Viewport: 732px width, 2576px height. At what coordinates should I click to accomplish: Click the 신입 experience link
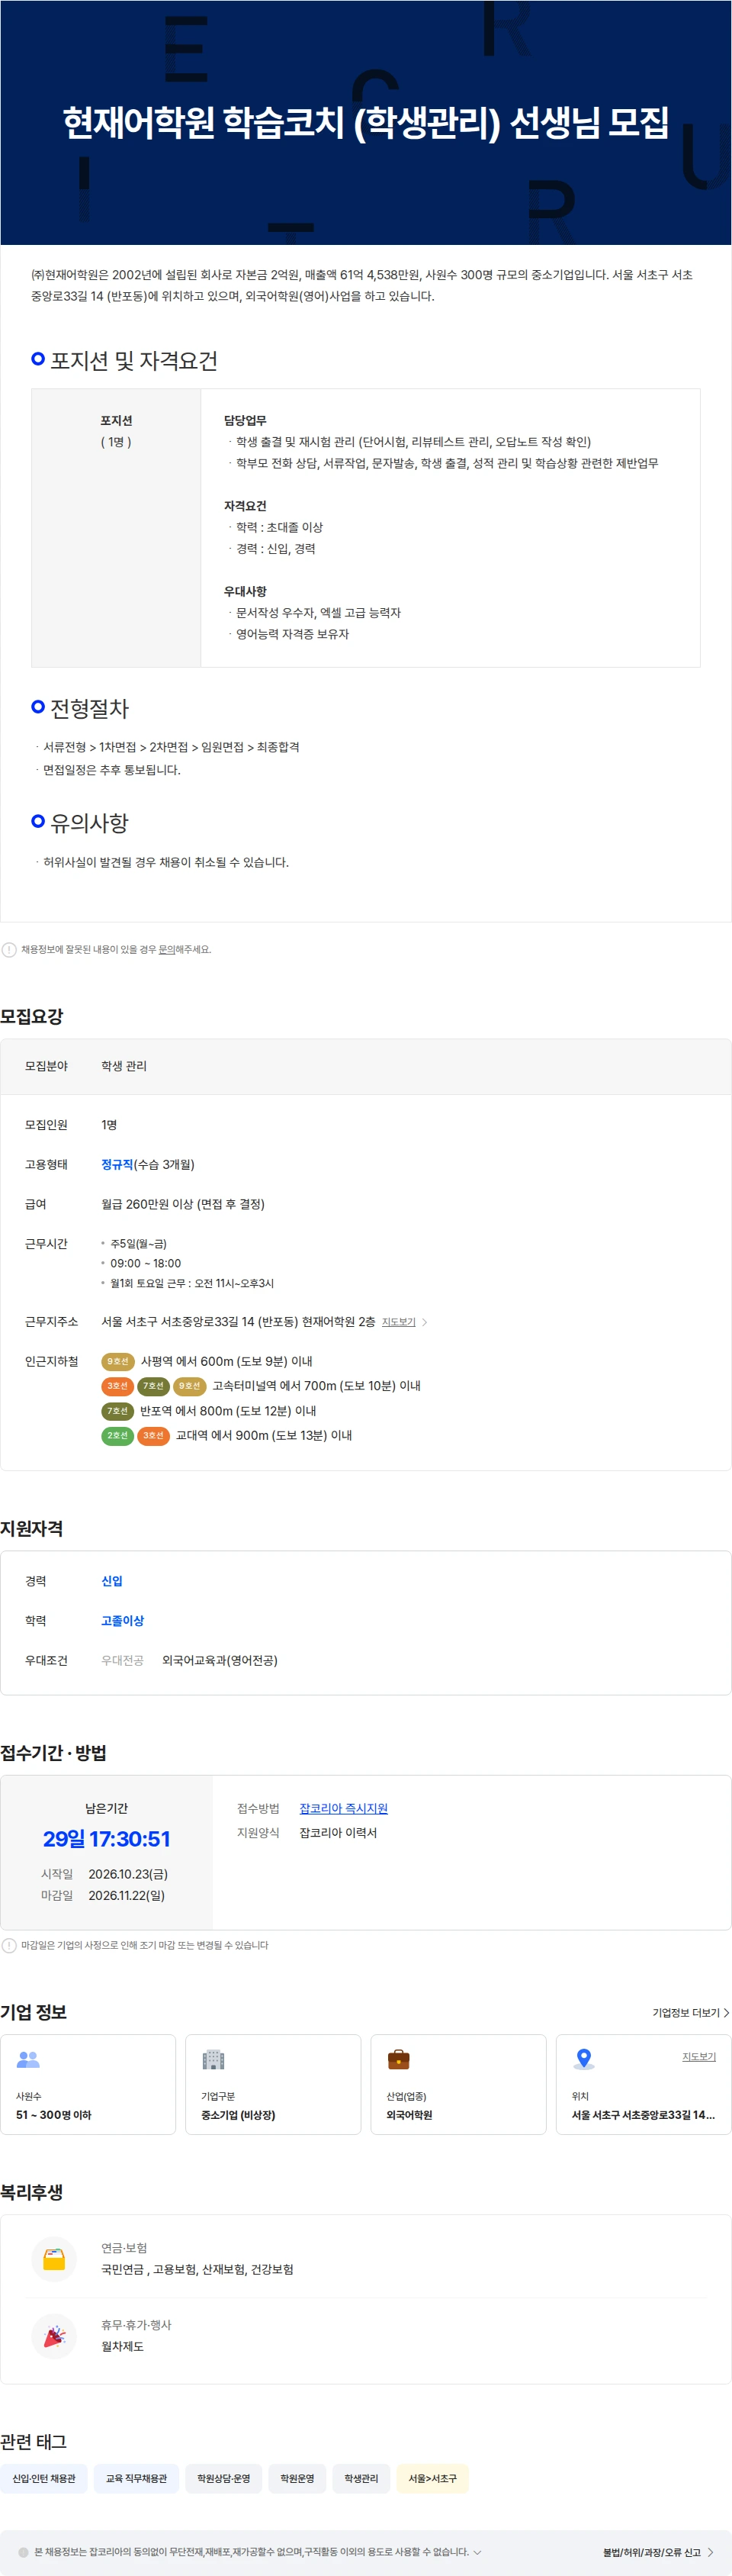[x=112, y=1581]
